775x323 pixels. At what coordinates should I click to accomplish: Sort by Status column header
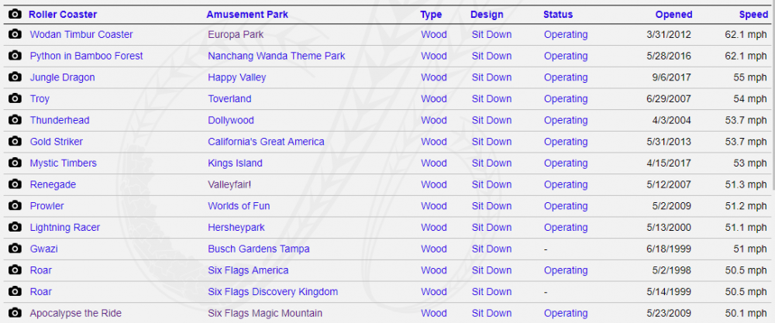(x=558, y=15)
